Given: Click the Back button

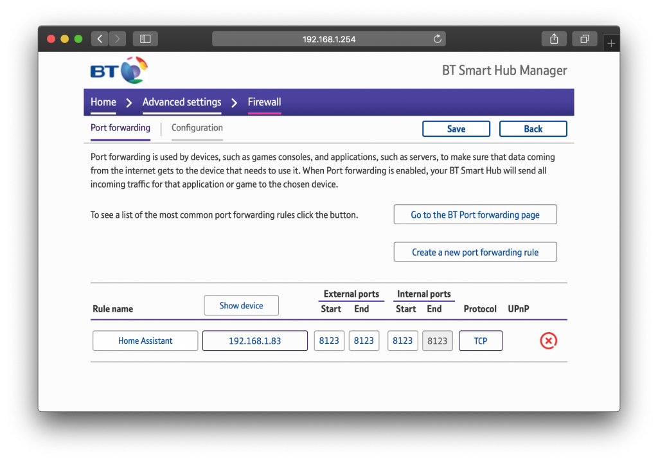Looking at the screenshot, I should click(x=533, y=129).
